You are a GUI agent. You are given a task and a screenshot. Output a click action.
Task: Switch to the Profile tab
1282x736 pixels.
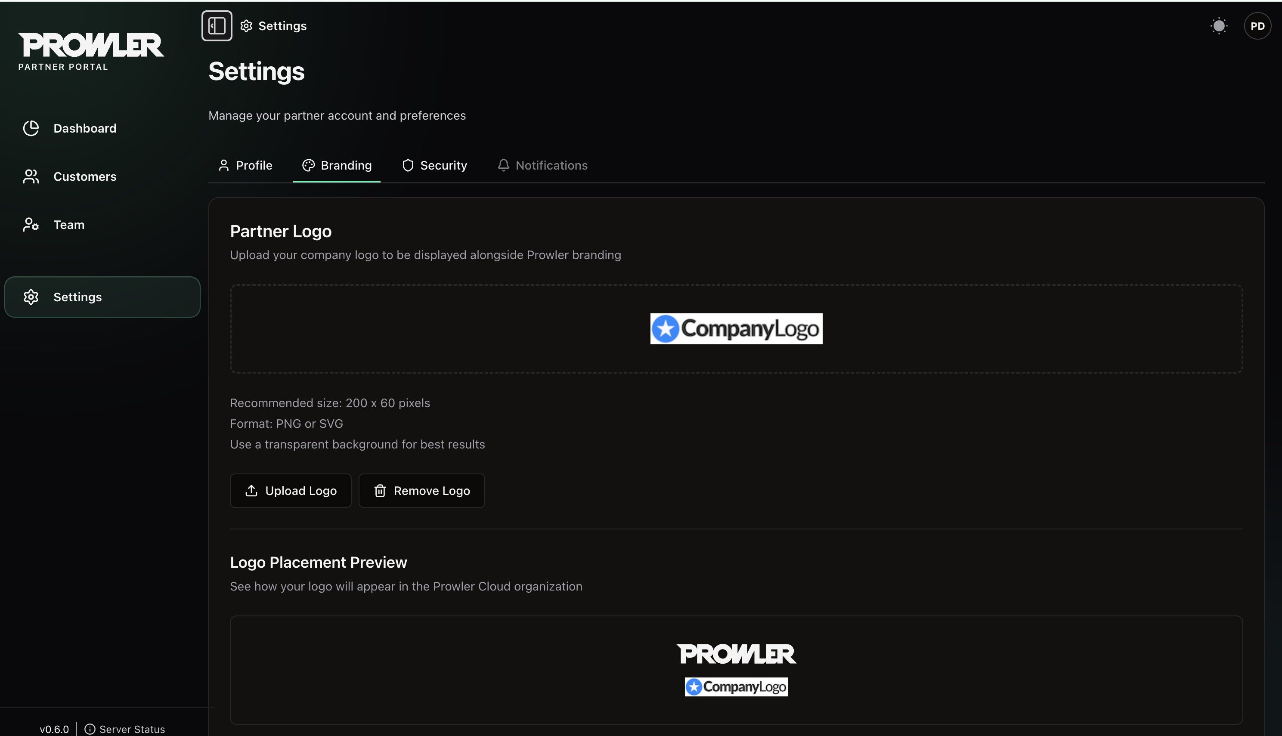pyautogui.click(x=245, y=165)
